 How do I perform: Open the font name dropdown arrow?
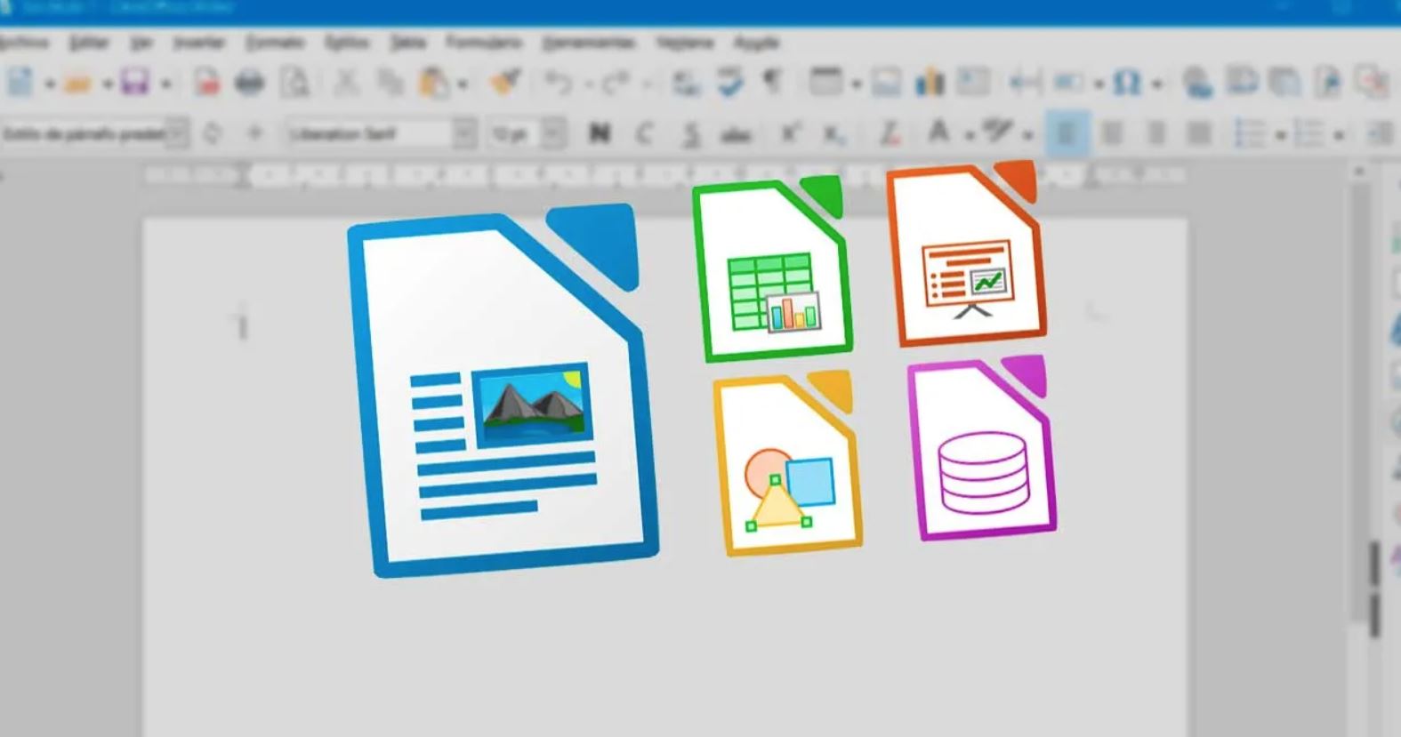(x=463, y=133)
